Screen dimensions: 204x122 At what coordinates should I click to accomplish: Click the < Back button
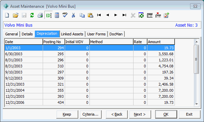coord(117,114)
